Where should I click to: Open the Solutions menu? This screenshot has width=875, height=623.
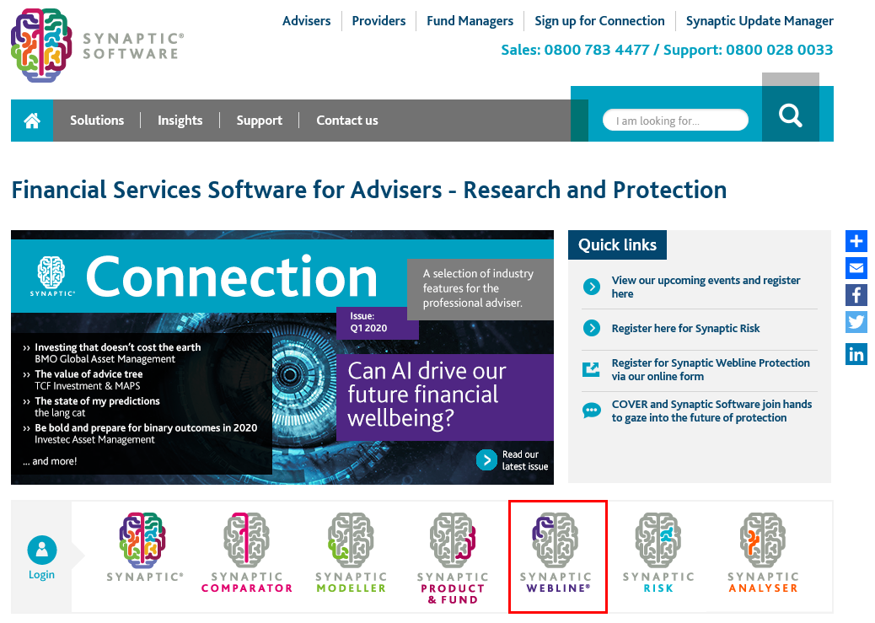coord(97,121)
